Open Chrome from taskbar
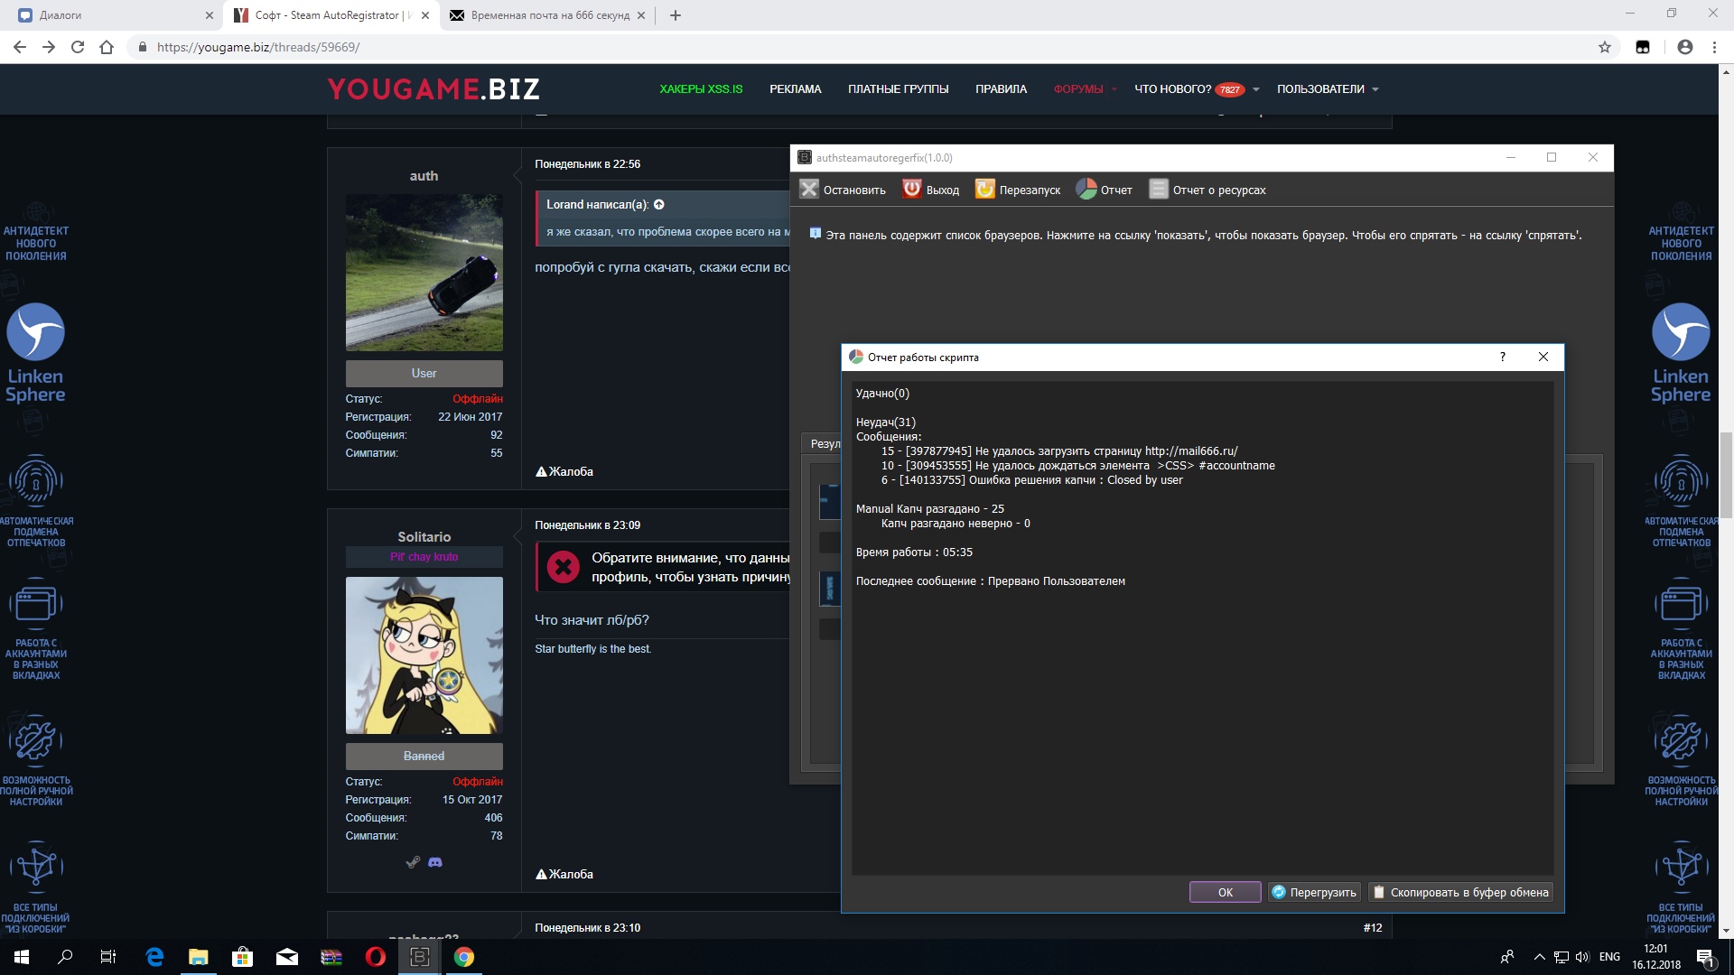1734x975 pixels. click(x=464, y=957)
